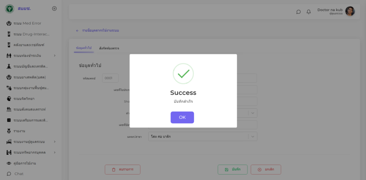Expand the ระบบห้องชำระเงิน submenu
This screenshot has height=180, width=366.
pyautogui.click(x=55, y=56)
